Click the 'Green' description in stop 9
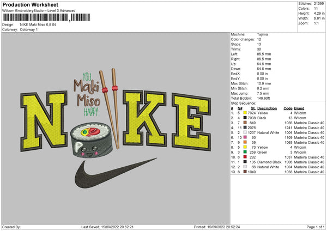This screenshot has height=231, width=327. pyautogui.click(x=262, y=152)
